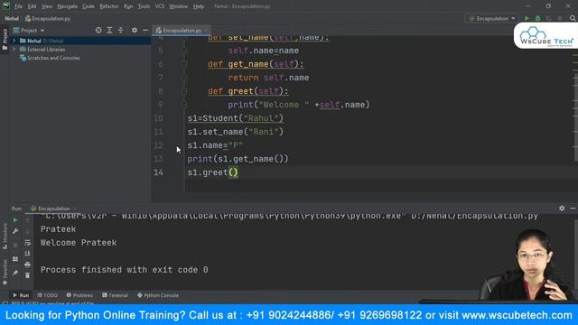Click Welcome Prateek output line
The height and width of the screenshot is (325, 578).
(x=79, y=243)
